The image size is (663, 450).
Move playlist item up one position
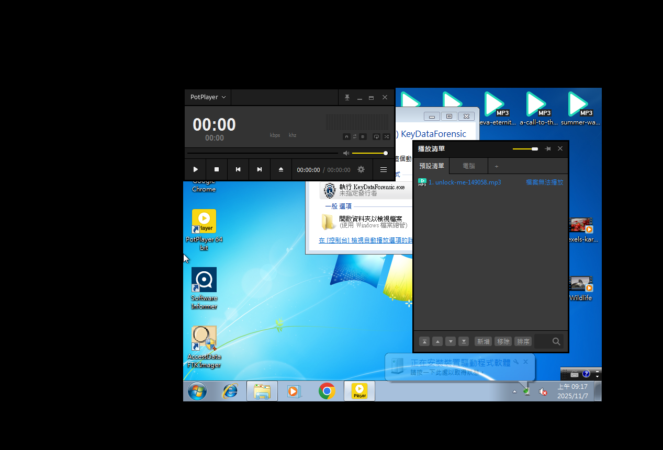pos(438,341)
